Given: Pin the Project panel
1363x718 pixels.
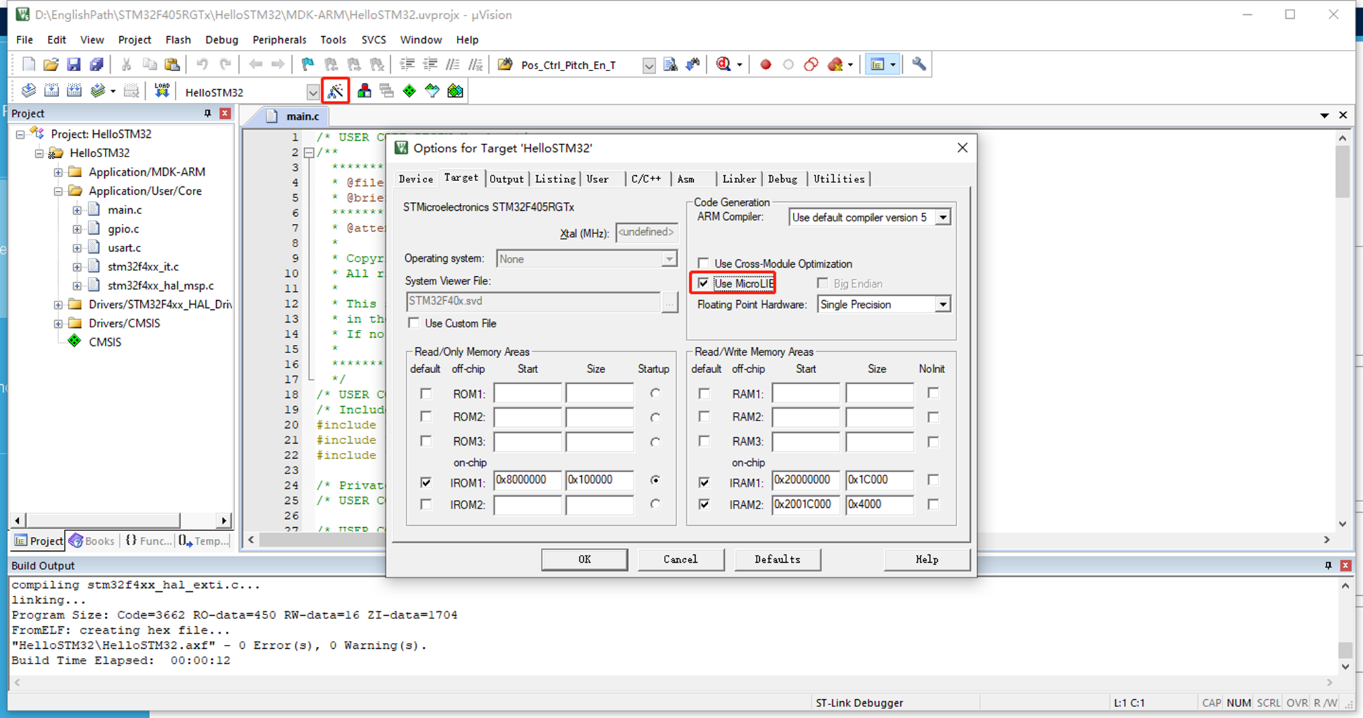Looking at the screenshot, I should pos(207,113).
